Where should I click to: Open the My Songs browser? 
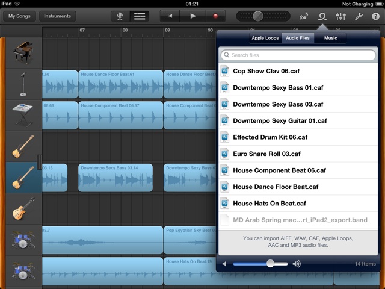pyautogui.click(x=19, y=16)
